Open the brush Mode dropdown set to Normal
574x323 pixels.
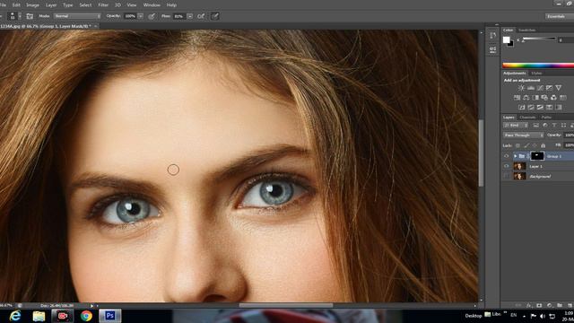click(x=77, y=16)
